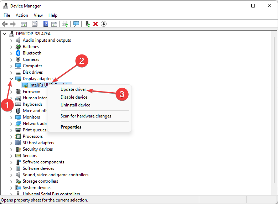Click the red X uninstall device icon
This screenshot has height=204, width=278.
(96, 24)
